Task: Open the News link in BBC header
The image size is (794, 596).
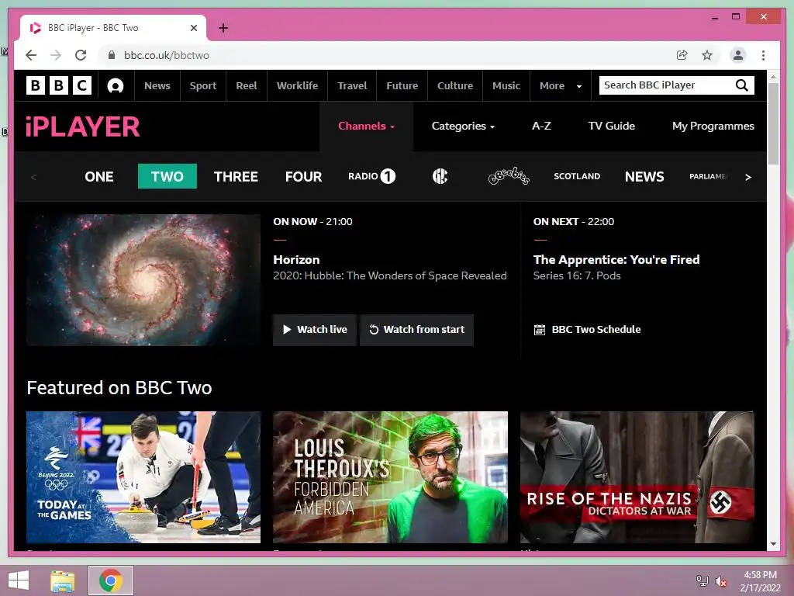Action: (x=157, y=85)
